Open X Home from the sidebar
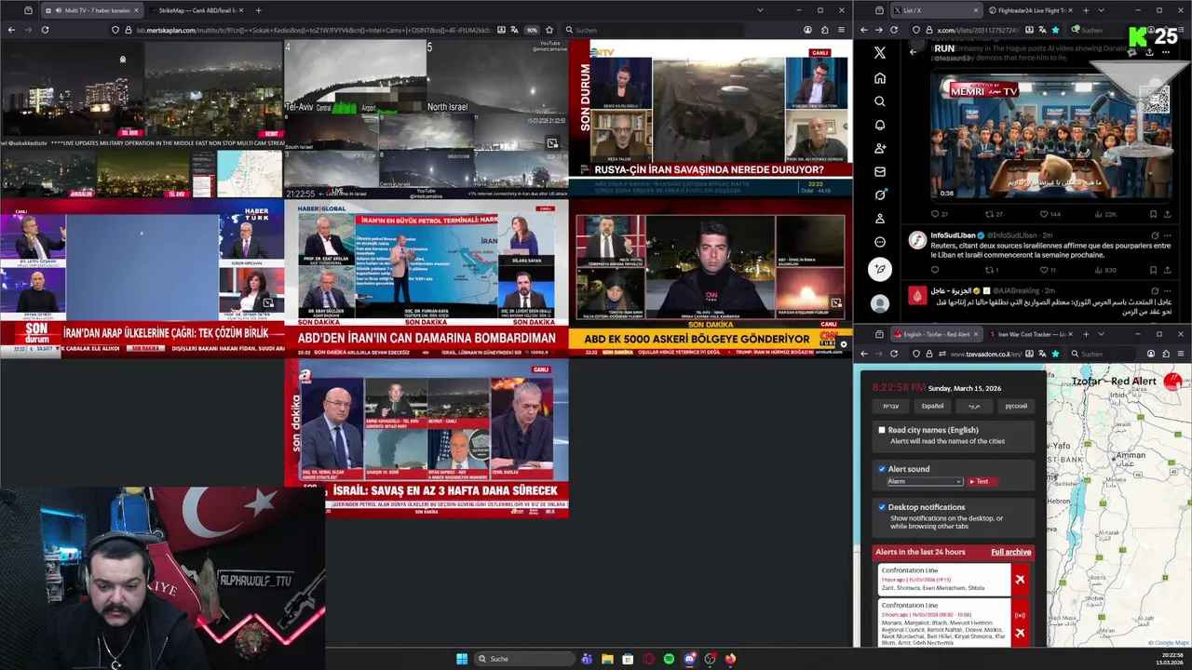The image size is (1192, 670). coord(880,78)
